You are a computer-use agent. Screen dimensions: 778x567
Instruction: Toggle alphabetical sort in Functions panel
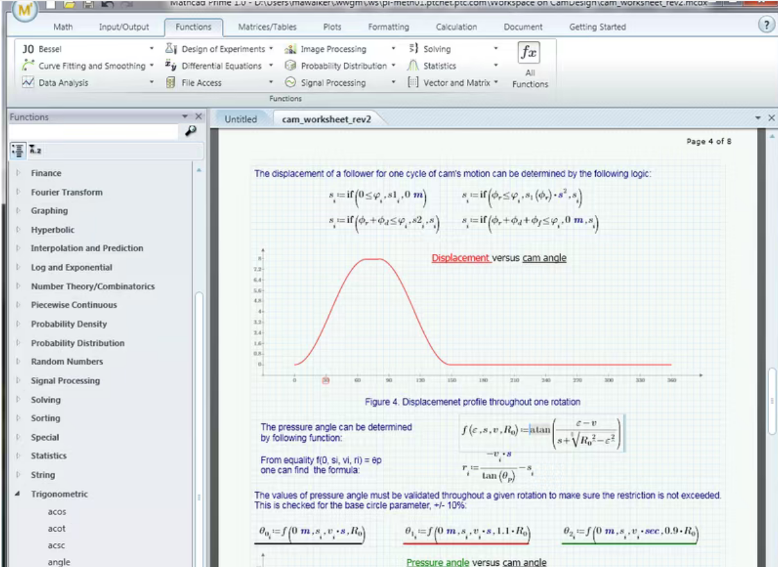tap(35, 150)
